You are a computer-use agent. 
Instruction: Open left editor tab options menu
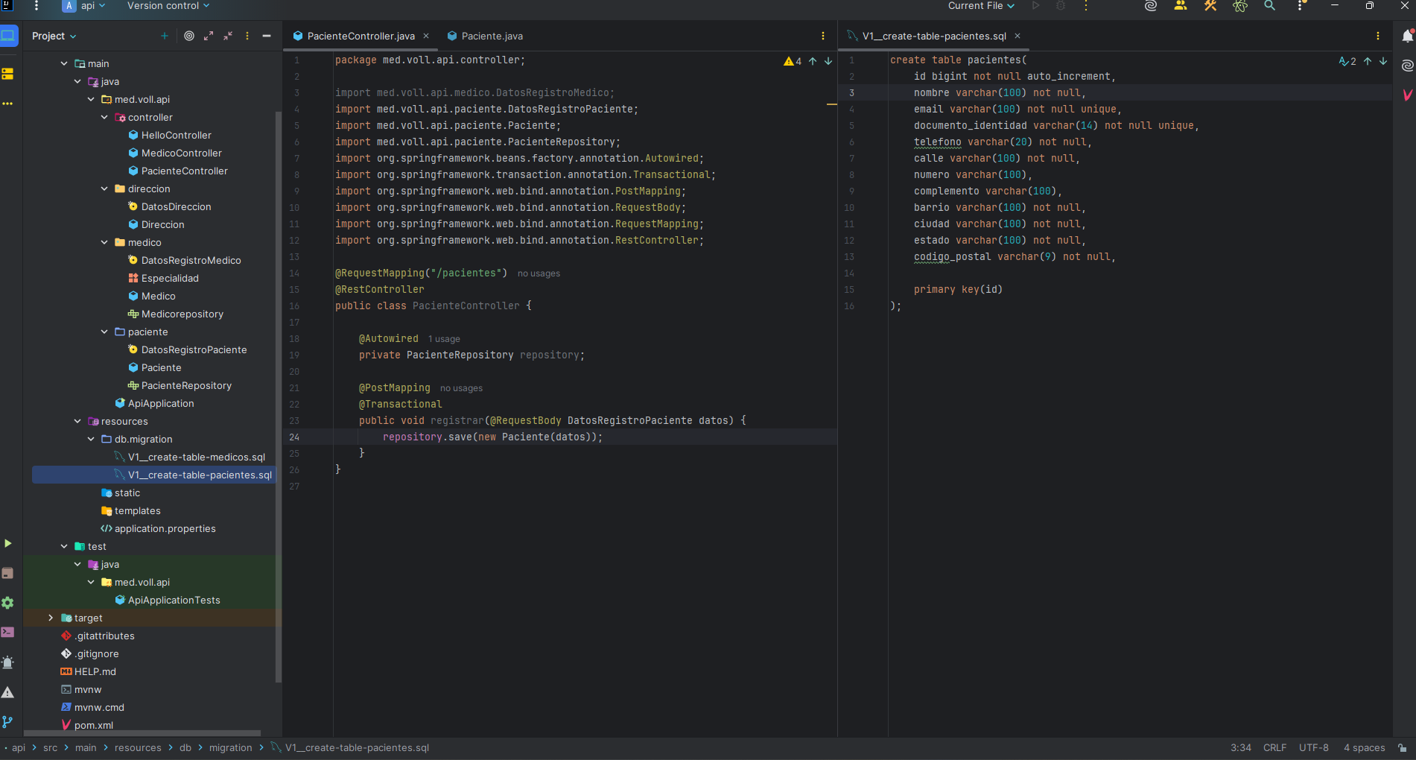click(823, 36)
